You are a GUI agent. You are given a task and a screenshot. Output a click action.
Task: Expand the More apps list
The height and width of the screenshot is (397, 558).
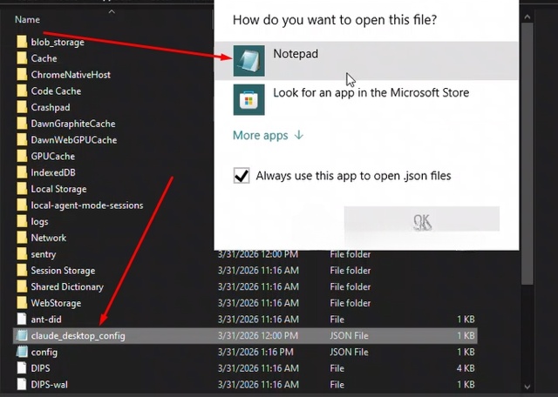(268, 136)
